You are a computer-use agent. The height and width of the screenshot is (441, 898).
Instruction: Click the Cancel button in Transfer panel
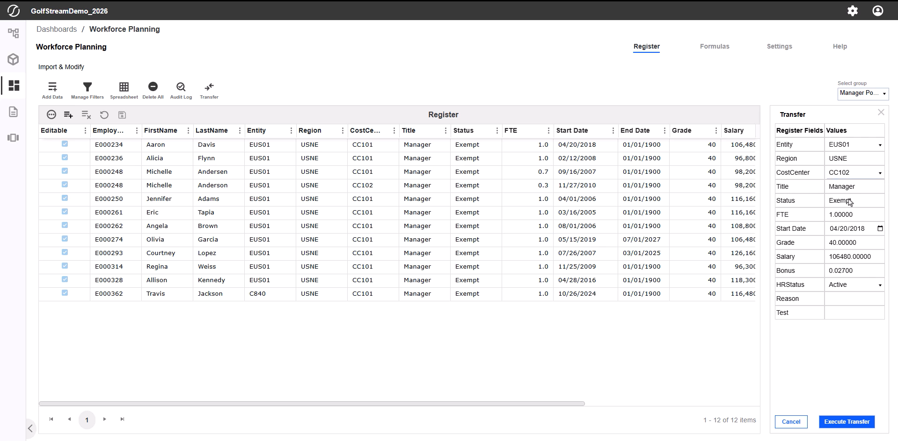point(791,421)
